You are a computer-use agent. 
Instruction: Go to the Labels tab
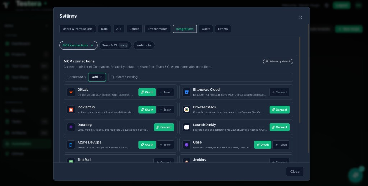[134, 29]
